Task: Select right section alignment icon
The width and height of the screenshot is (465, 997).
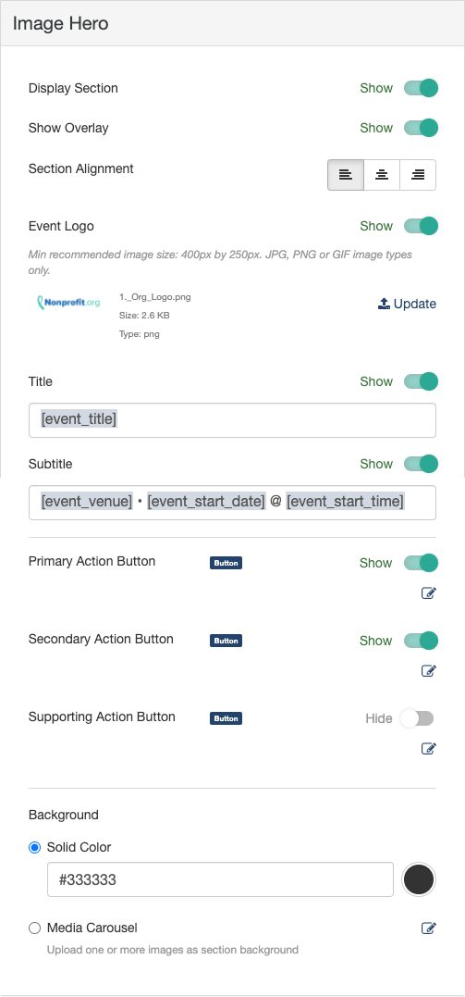Action: pyautogui.click(x=418, y=175)
